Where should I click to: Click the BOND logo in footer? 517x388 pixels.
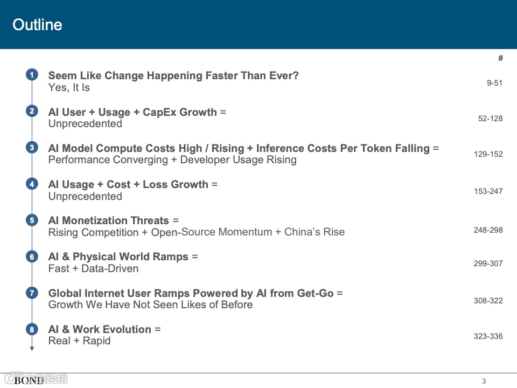29,380
